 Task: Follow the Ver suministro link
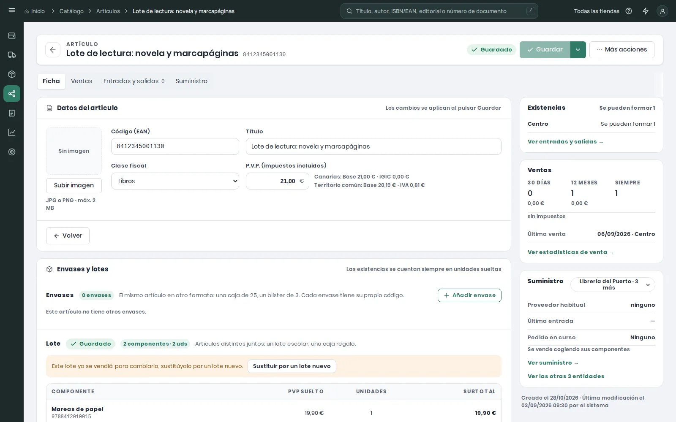[553, 363]
